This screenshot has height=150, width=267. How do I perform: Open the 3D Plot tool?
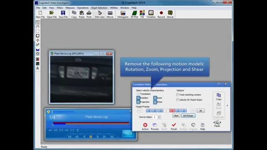(x=134, y=14)
